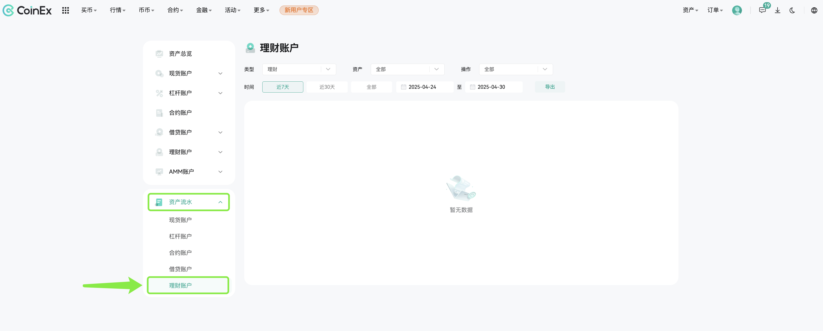This screenshot has width=823, height=331.
Task: Open 理财账户 under 资产流水
Action: (x=188, y=285)
